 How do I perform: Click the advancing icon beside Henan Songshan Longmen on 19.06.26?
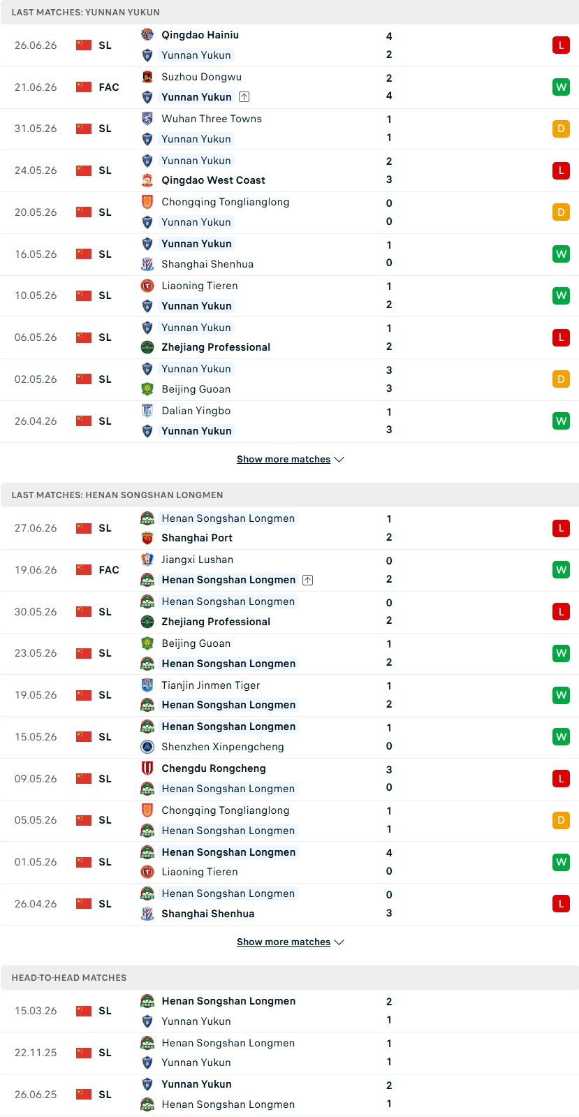[x=308, y=580]
